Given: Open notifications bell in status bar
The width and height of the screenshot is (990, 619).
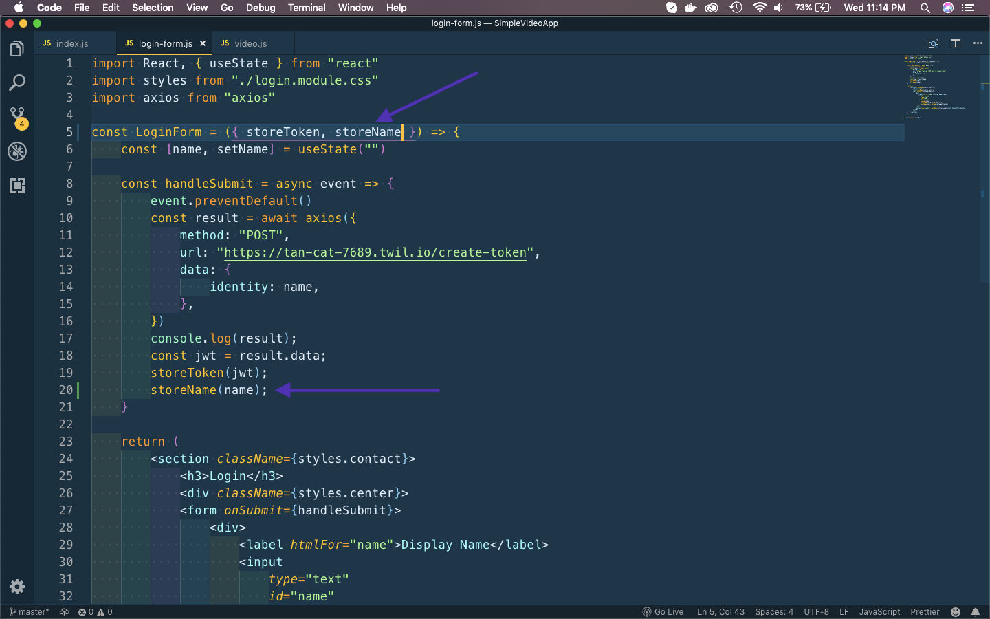Looking at the screenshot, I should click(x=976, y=612).
